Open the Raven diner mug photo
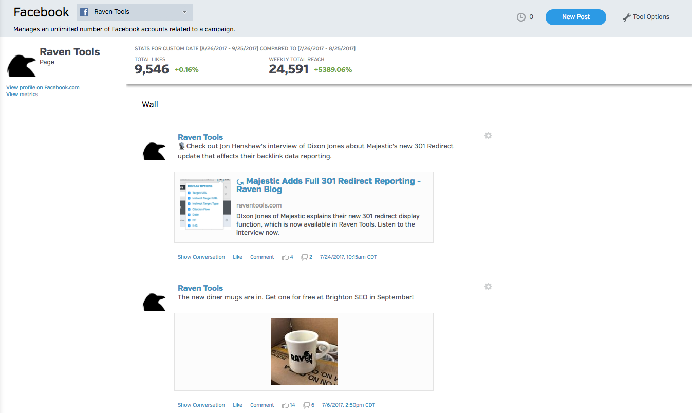Image resolution: width=692 pixels, height=413 pixels. point(304,352)
